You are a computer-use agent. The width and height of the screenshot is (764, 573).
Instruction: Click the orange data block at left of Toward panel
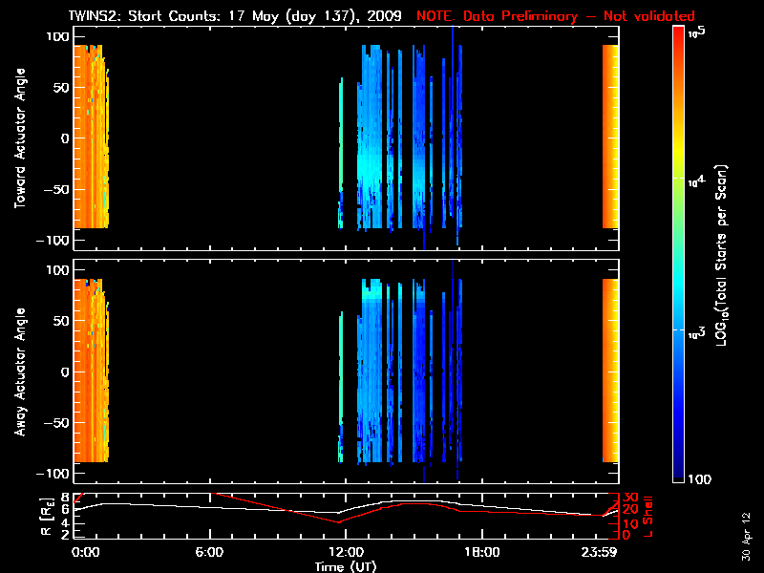(x=91, y=138)
